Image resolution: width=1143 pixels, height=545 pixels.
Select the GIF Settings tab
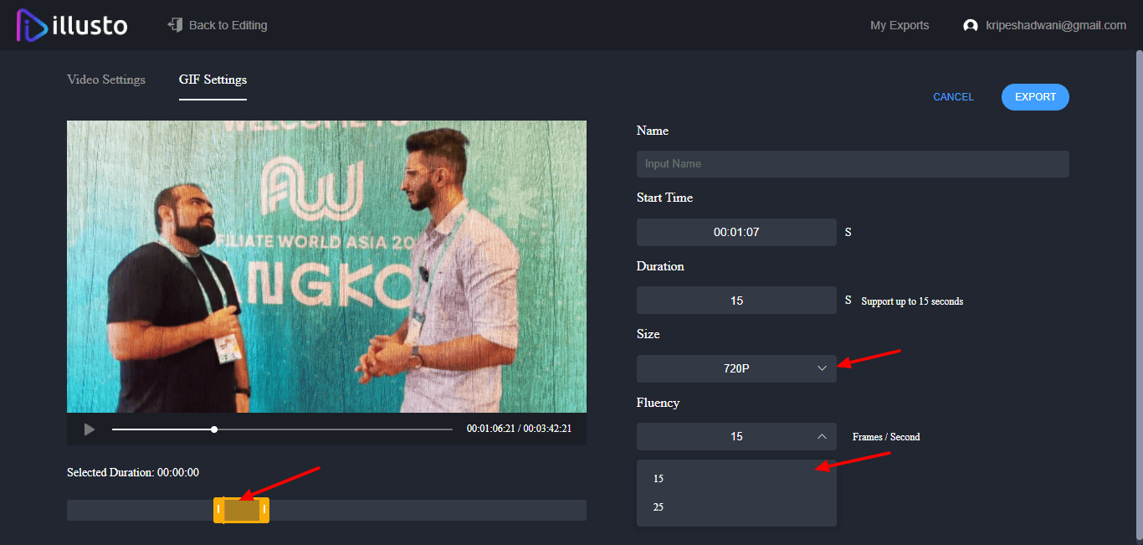pyautogui.click(x=213, y=80)
